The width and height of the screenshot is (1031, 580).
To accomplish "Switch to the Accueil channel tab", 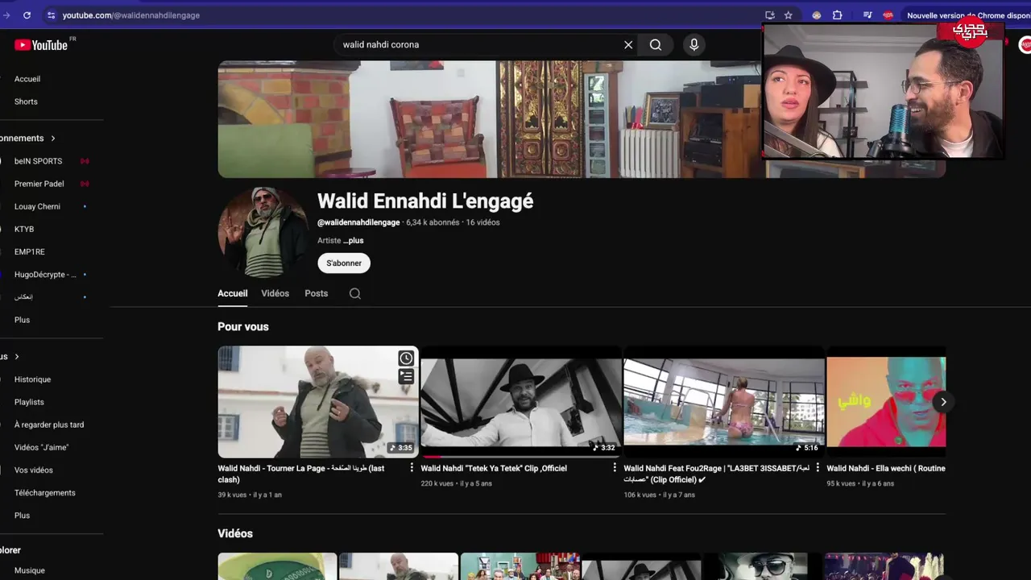I will [x=232, y=294].
